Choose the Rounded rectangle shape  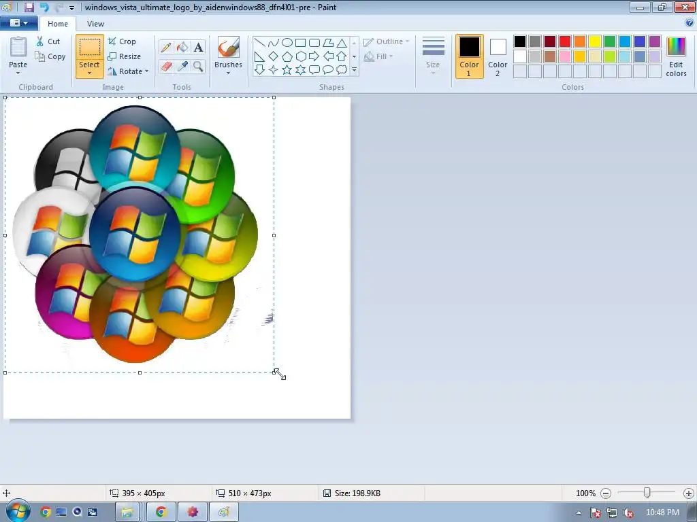click(314, 43)
